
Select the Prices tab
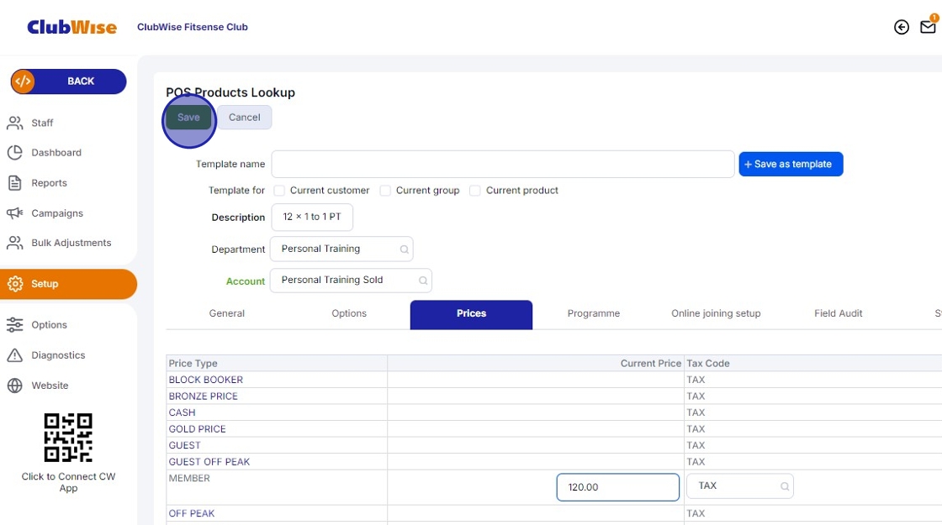click(471, 314)
